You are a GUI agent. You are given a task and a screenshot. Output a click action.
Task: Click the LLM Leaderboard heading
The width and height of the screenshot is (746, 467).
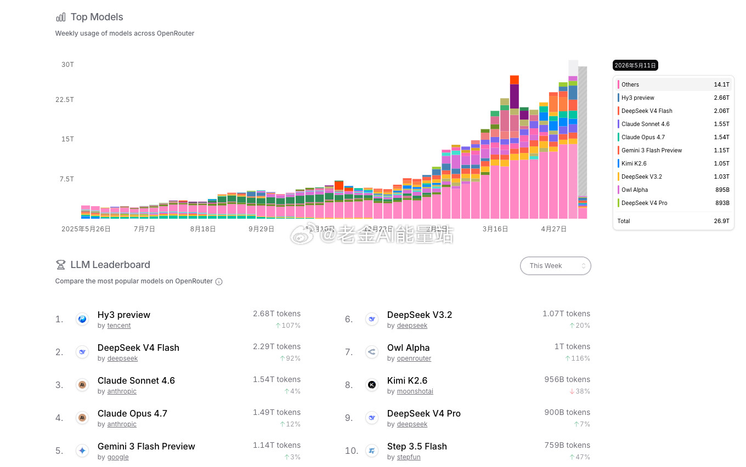[x=110, y=265]
